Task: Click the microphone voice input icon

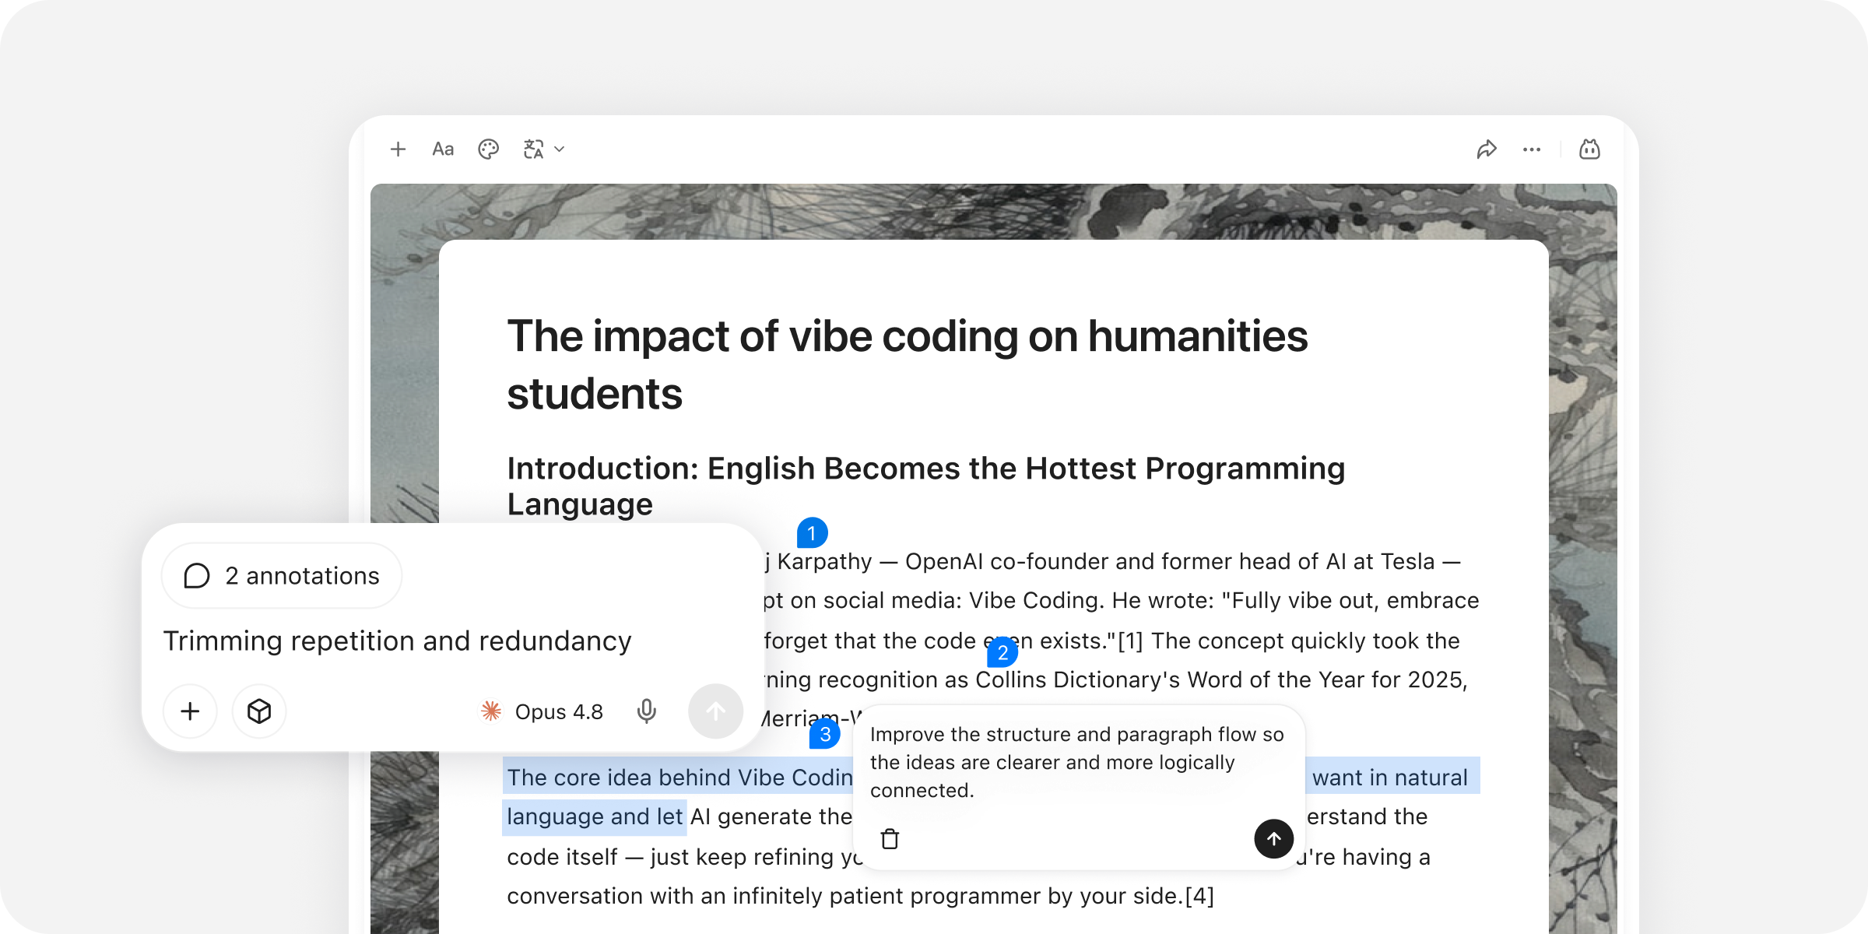Action: click(646, 711)
